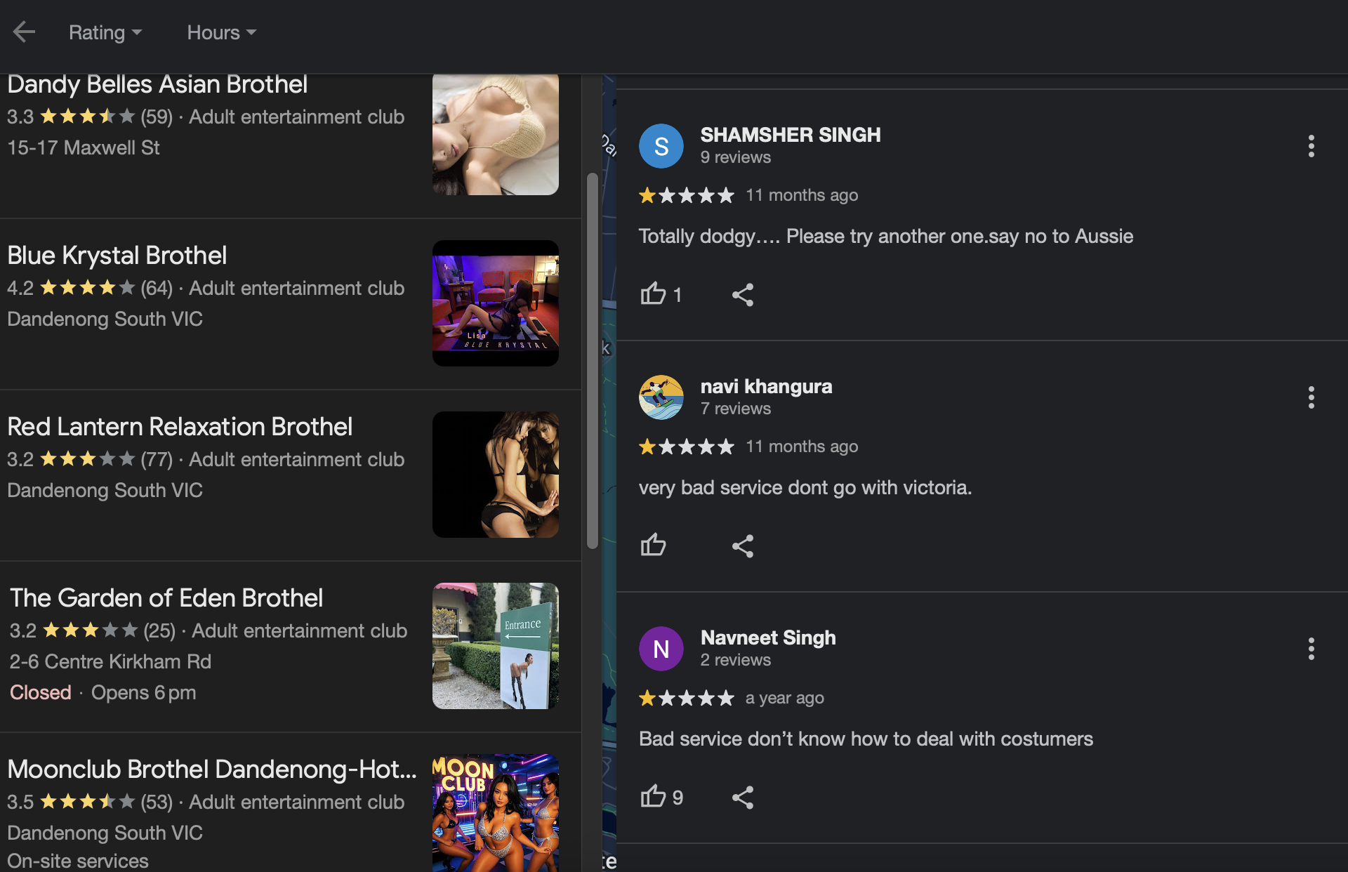The height and width of the screenshot is (872, 1348).
Task: Click Moonclub Brothel Dandenong listing title
Action: tap(212, 769)
